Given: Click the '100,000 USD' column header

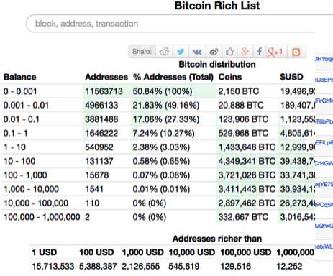Looking at the screenshot, I should click(246, 252).
